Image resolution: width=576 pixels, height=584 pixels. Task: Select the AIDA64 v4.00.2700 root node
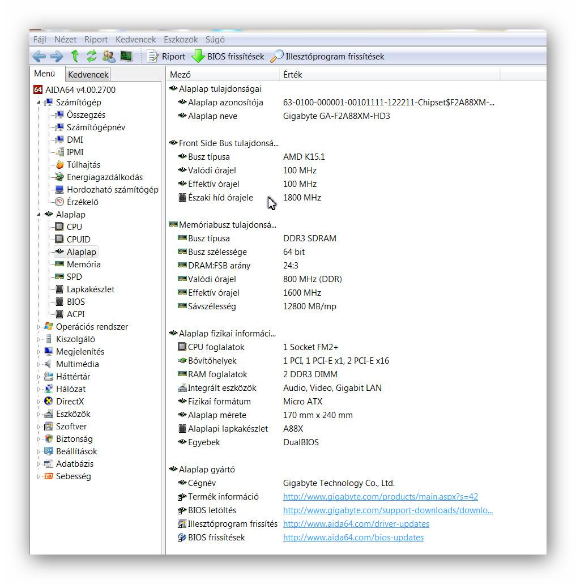(x=74, y=89)
